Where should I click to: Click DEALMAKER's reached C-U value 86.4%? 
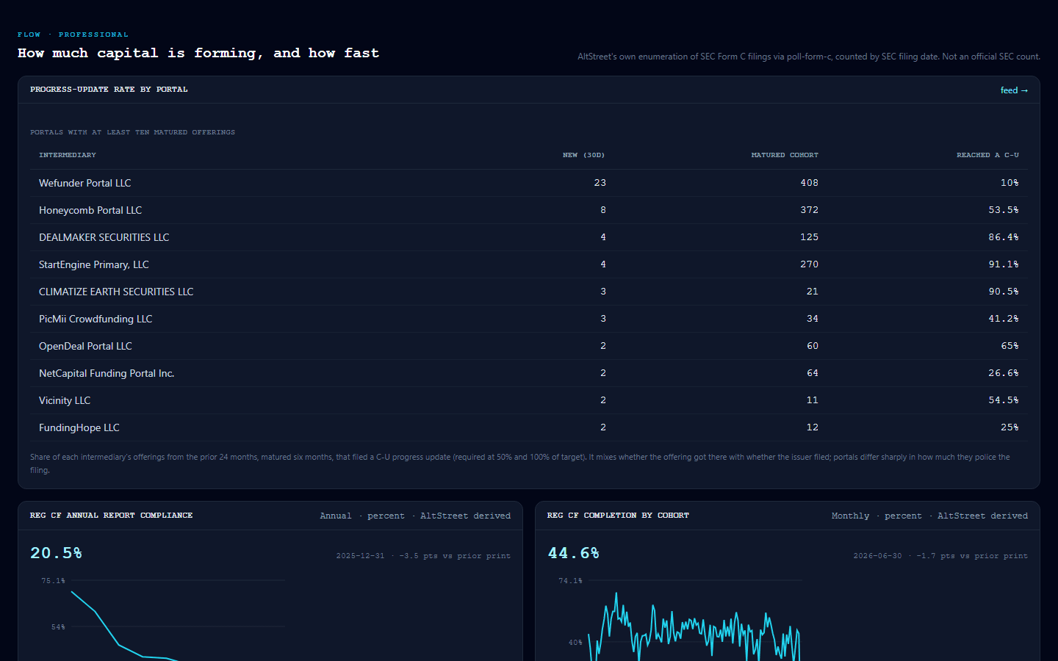pyautogui.click(x=1003, y=237)
